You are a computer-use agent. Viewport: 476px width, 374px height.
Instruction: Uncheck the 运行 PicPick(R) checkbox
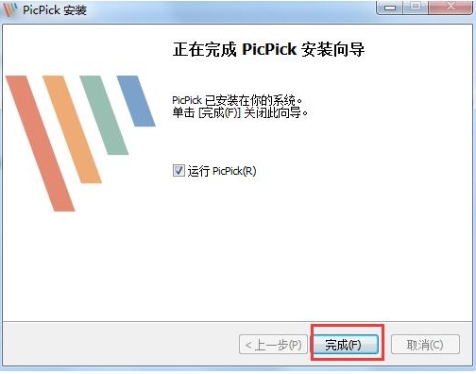[178, 171]
